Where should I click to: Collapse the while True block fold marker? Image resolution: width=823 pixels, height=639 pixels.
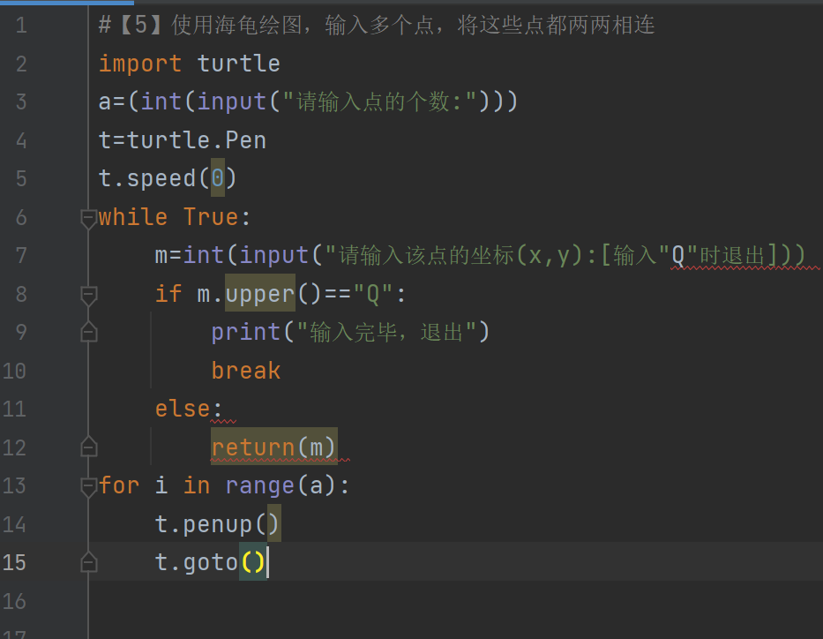(x=89, y=218)
